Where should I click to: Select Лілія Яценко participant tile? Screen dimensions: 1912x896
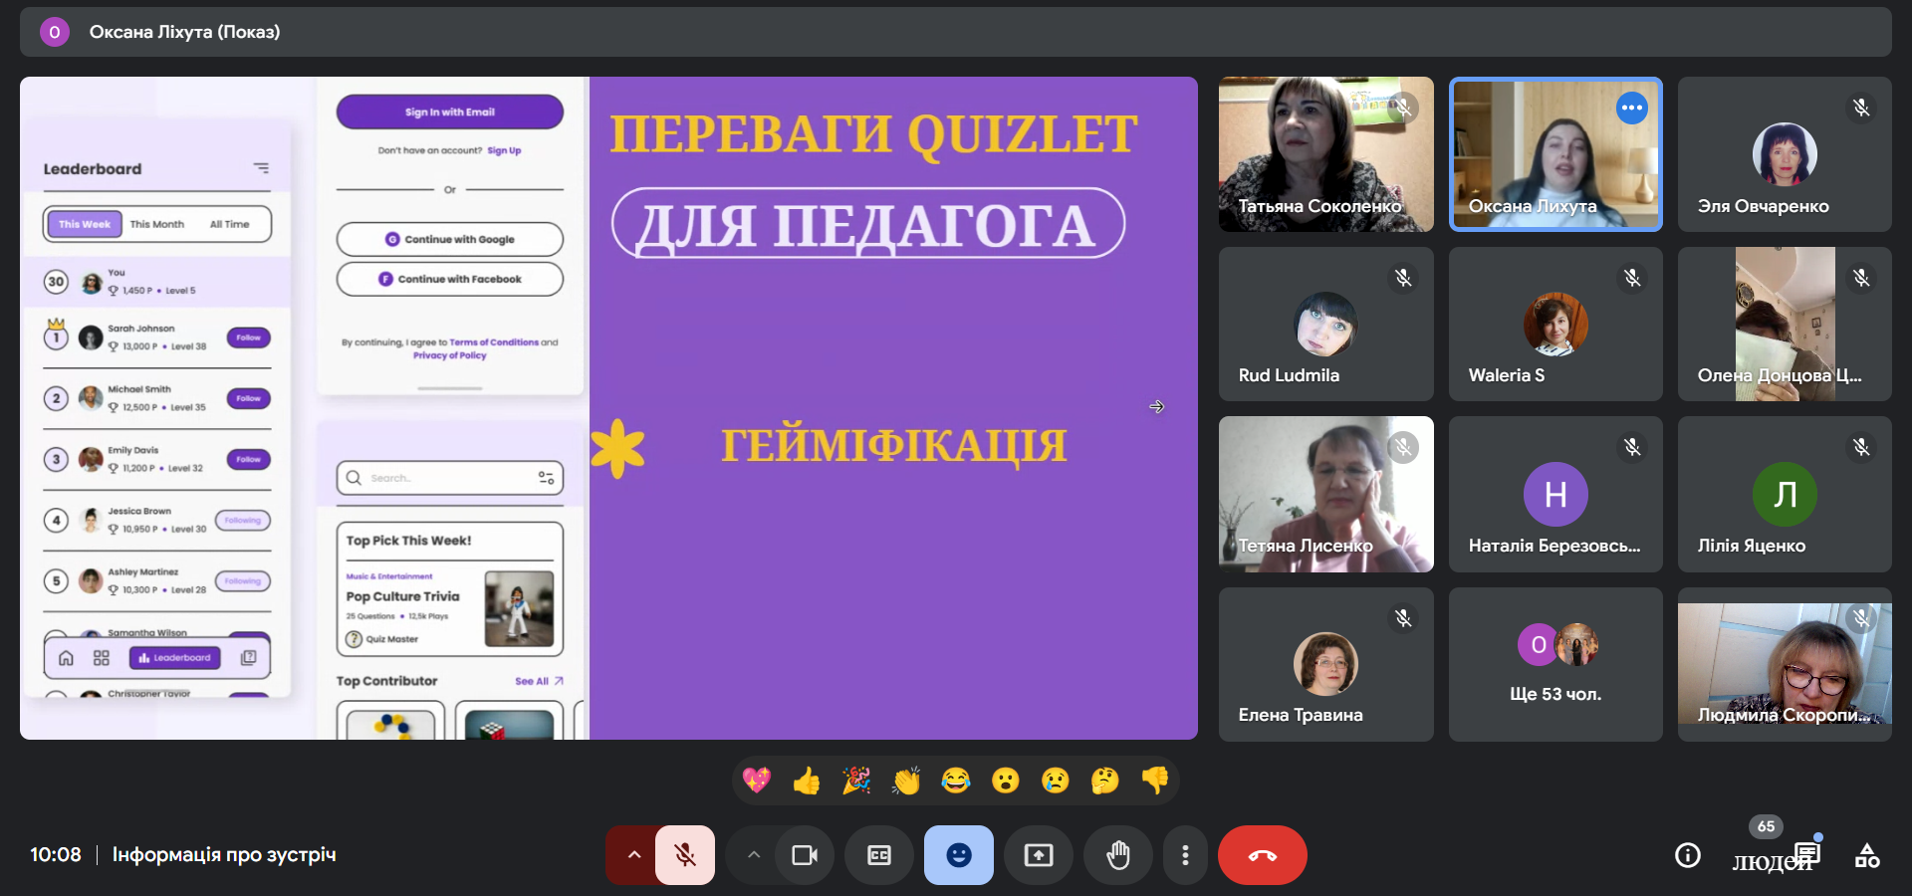1785,494
